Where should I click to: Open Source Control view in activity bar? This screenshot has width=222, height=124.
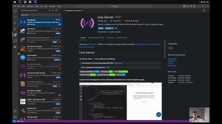pyautogui.click(x=15, y=23)
